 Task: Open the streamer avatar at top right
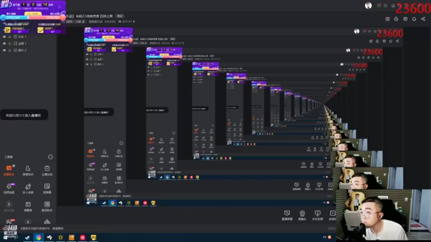(369, 5)
